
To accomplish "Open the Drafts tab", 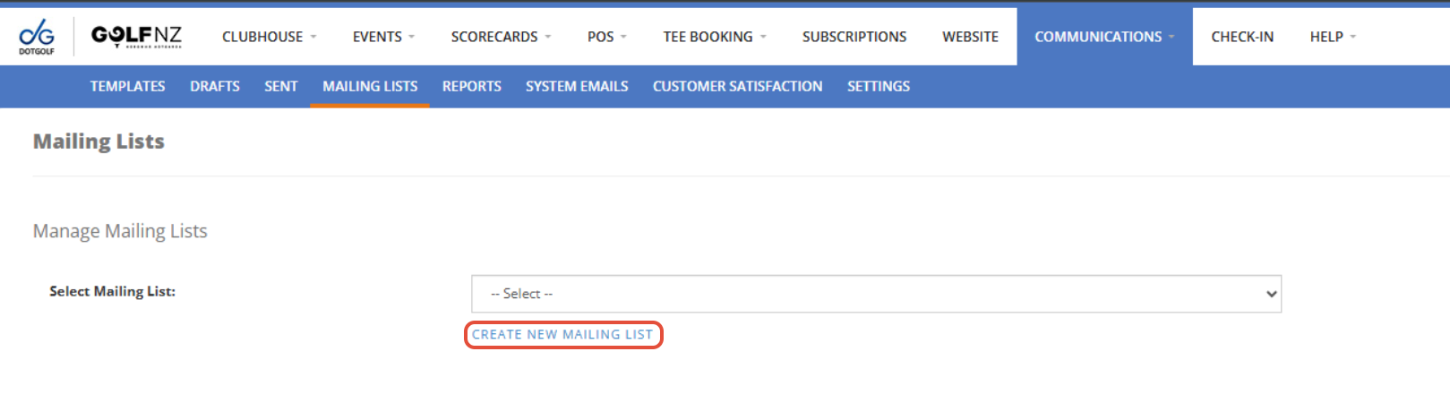I will 215,86.
